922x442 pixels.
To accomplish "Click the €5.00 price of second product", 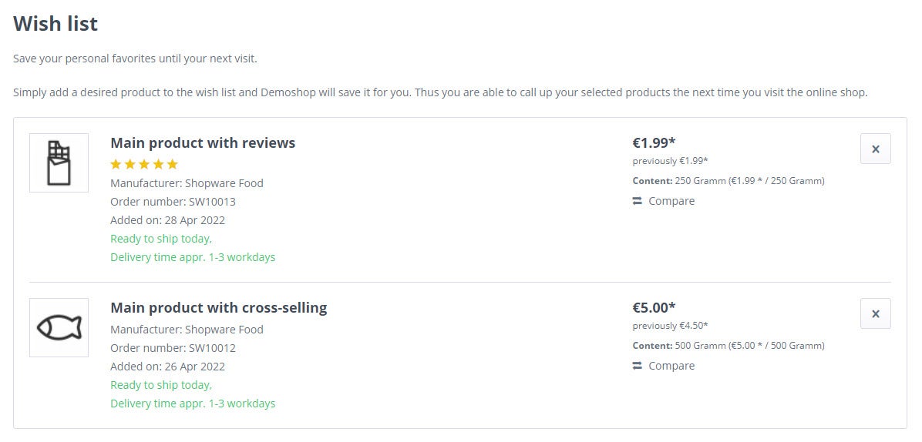I will 654,307.
